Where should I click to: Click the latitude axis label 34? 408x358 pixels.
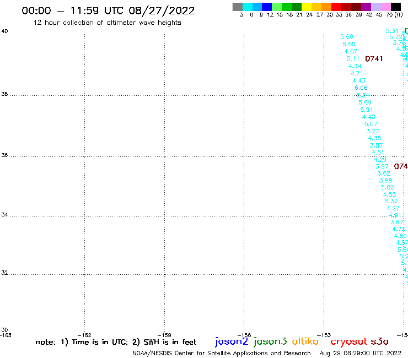coord(4,215)
